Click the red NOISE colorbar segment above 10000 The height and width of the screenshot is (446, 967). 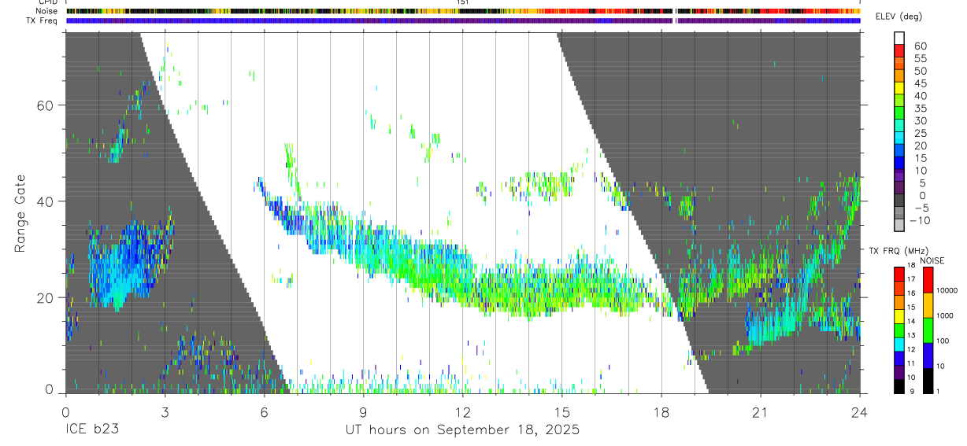click(928, 279)
